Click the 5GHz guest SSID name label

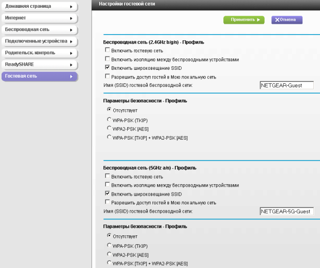point(148,211)
